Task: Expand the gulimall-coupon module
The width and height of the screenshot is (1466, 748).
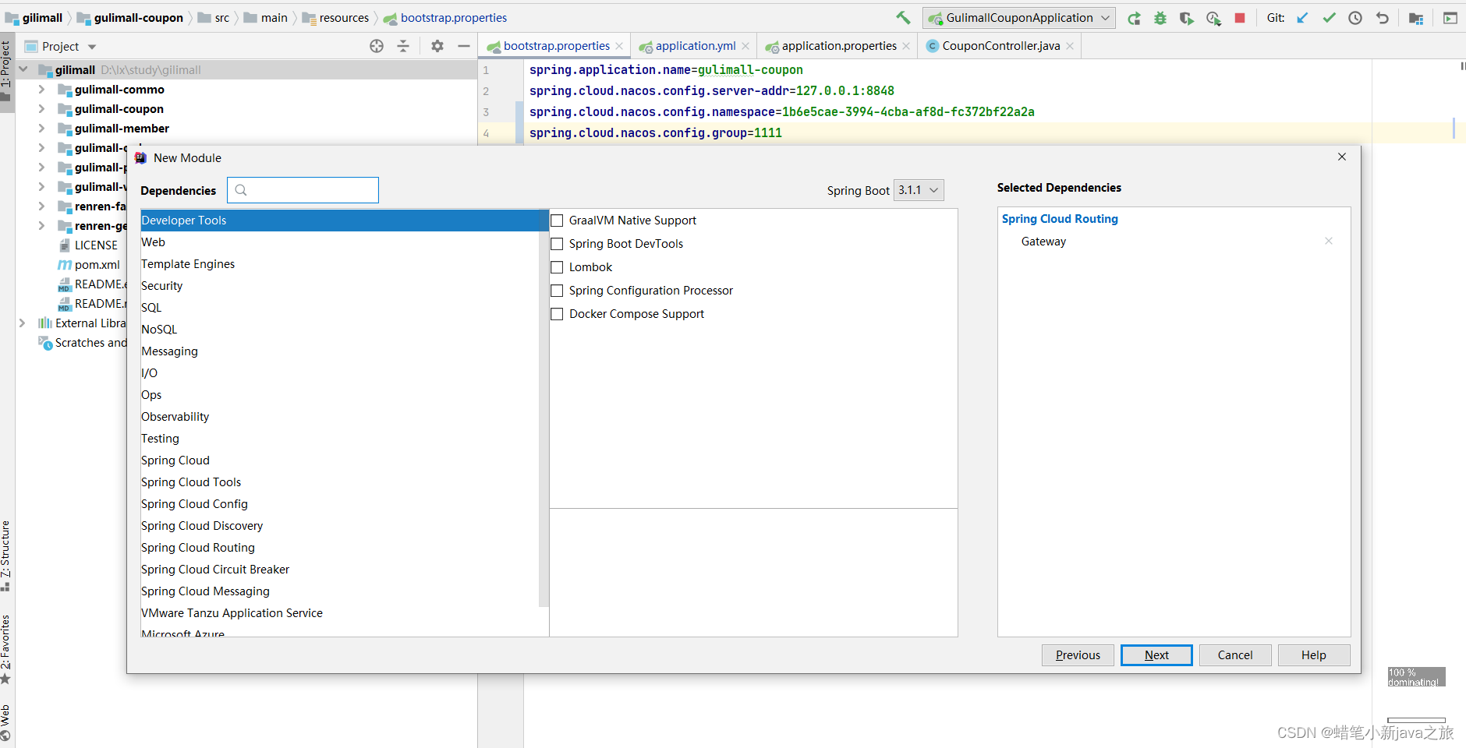Action: pyautogui.click(x=42, y=109)
